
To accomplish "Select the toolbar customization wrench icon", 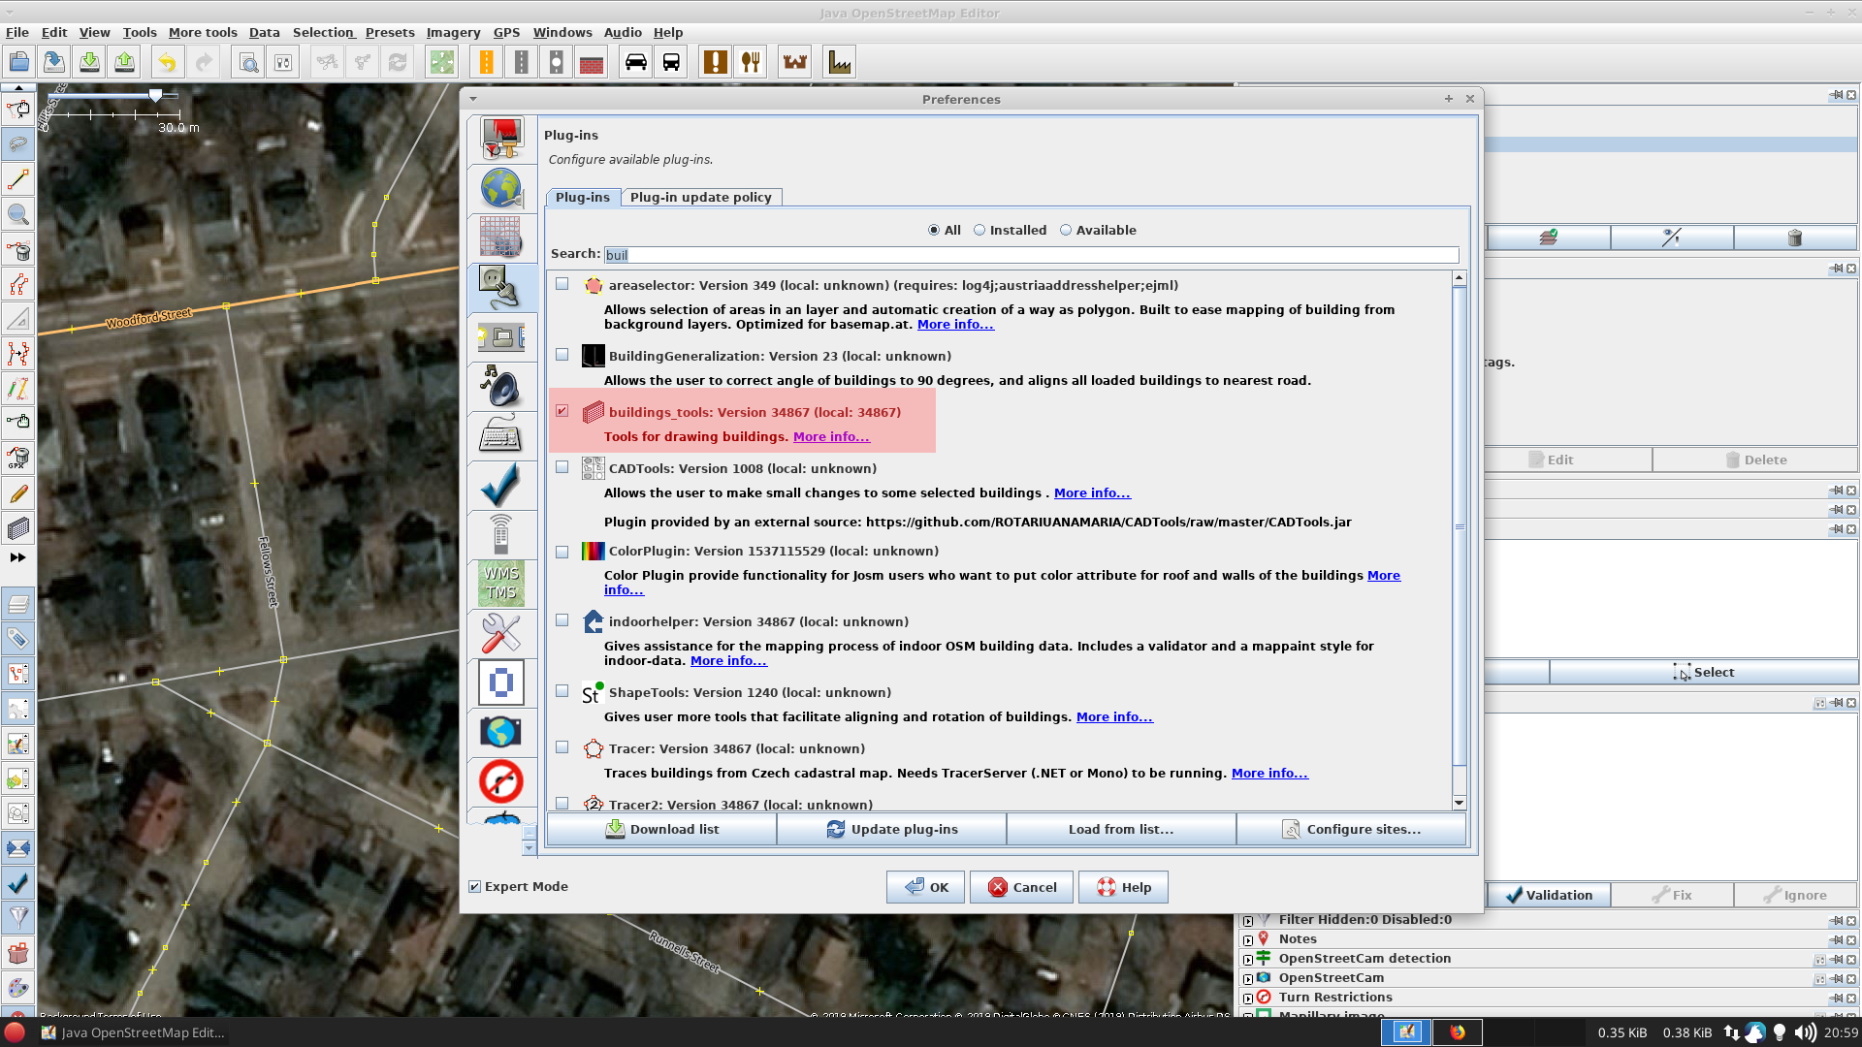I will [501, 633].
